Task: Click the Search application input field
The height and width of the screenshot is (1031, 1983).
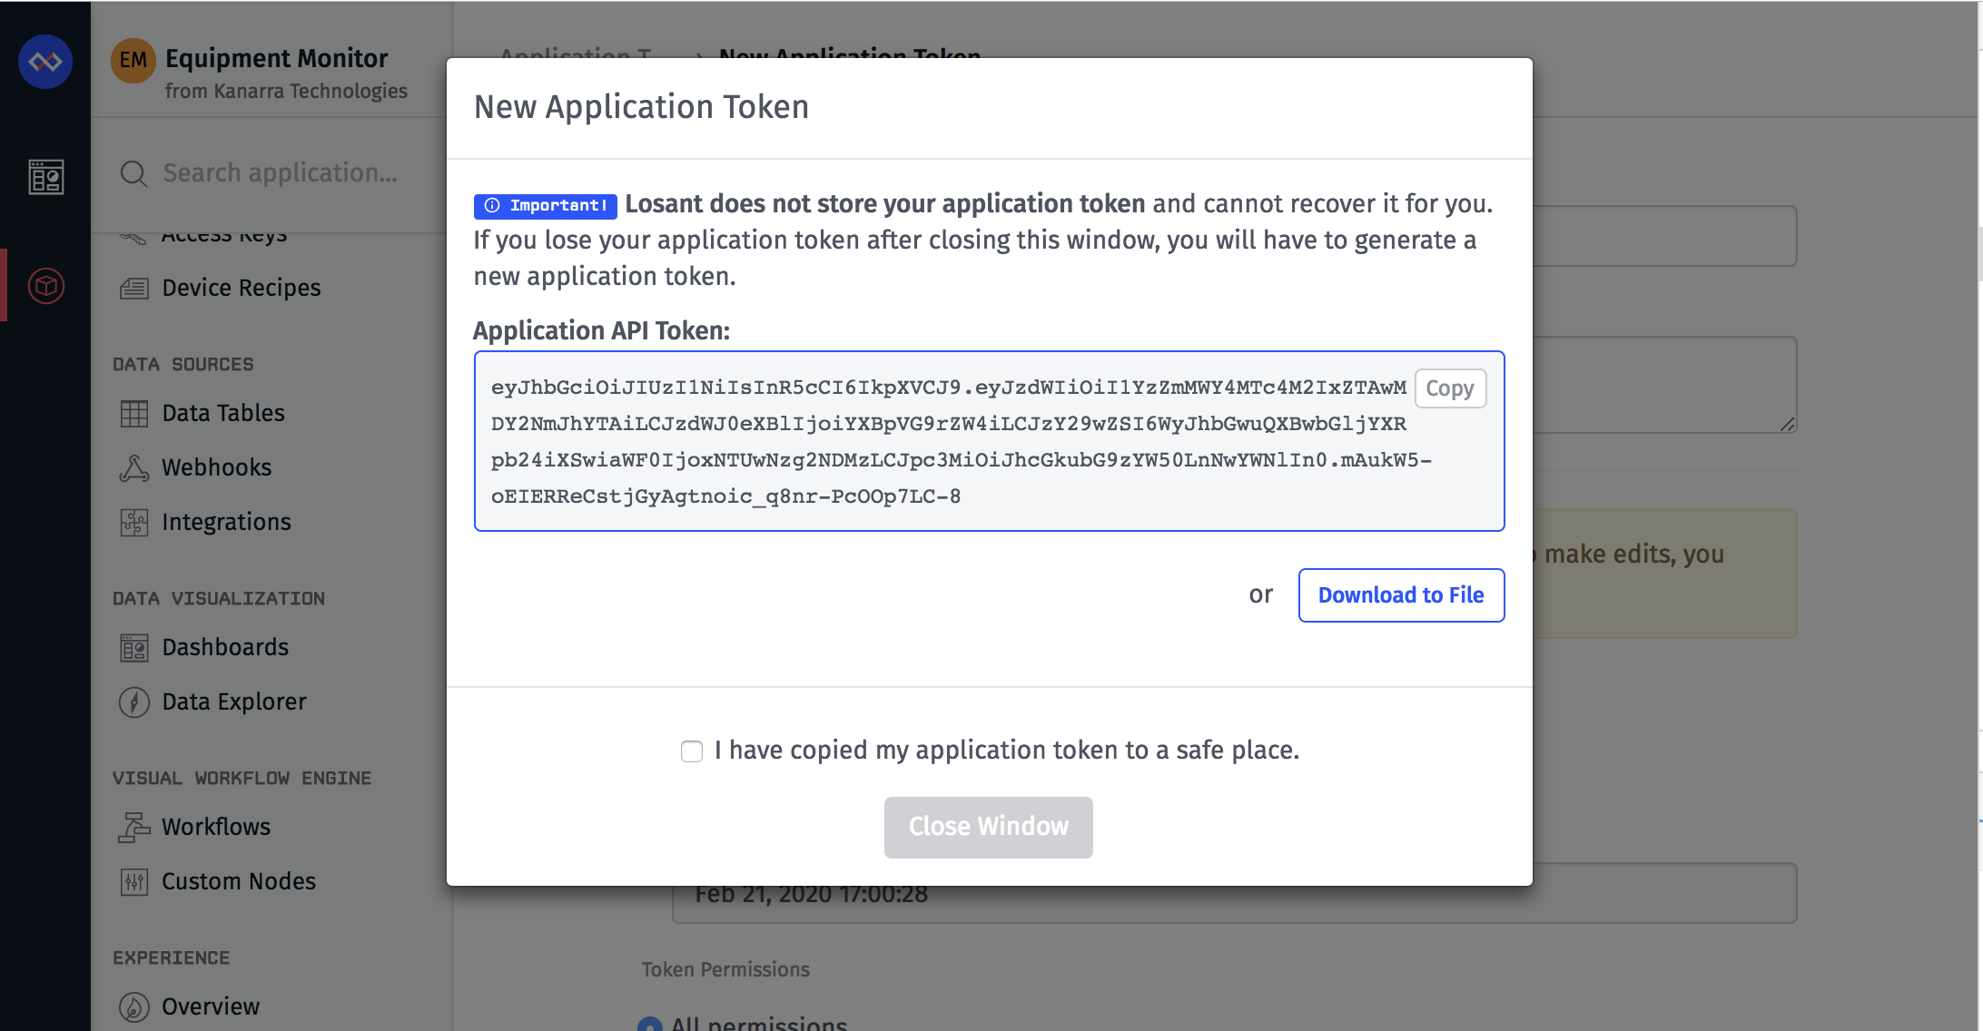Action: pyautogui.click(x=281, y=172)
